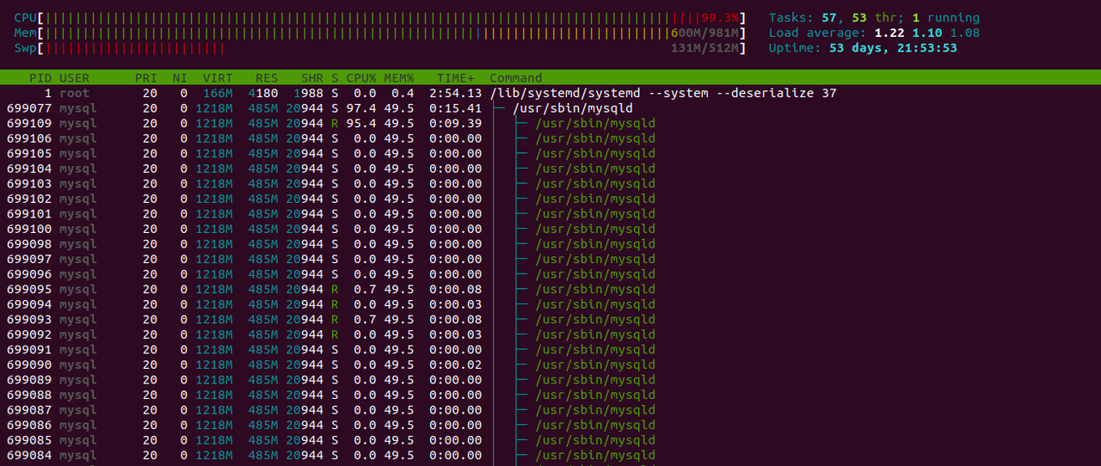Select the /lib/systemd/systemd --system command

coord(663,93)
